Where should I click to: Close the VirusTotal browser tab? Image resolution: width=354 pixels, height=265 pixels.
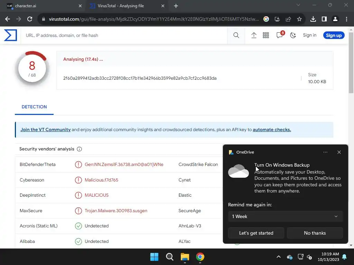point(163,6)
